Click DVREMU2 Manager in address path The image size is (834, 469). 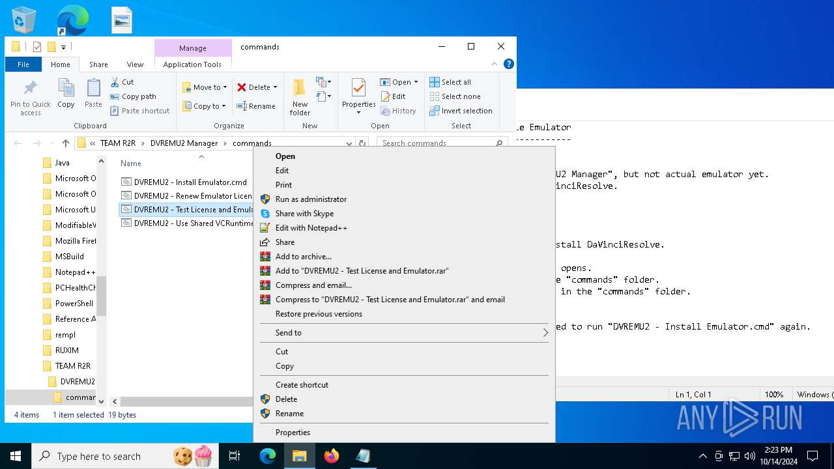click(184, 143)
